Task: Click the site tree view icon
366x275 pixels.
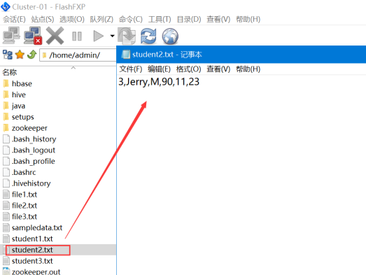Action: (8, 55)
